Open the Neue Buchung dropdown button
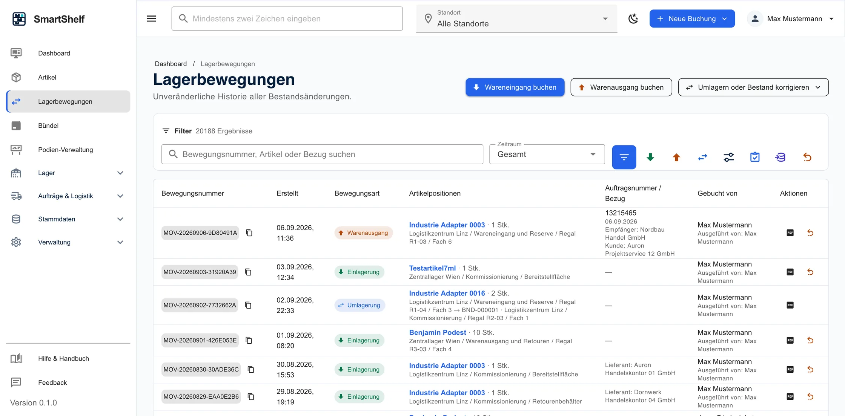This screenshot has height=416, width=845. point(692,18)
